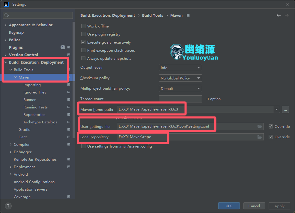The image size is (295, 213).
Task: Enable Print exception stack traces
Action: [x=83, y=50]
